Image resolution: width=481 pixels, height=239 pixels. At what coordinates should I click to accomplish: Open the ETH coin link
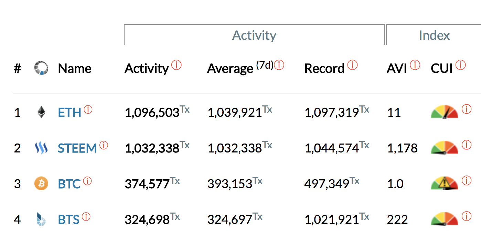(70, 113)
